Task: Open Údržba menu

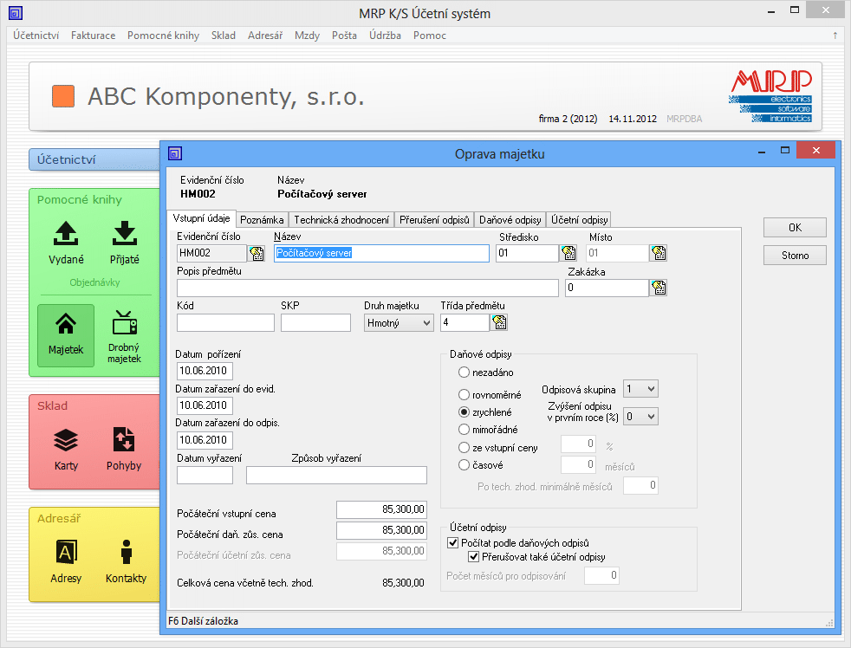Action: (x=385, y=36)
